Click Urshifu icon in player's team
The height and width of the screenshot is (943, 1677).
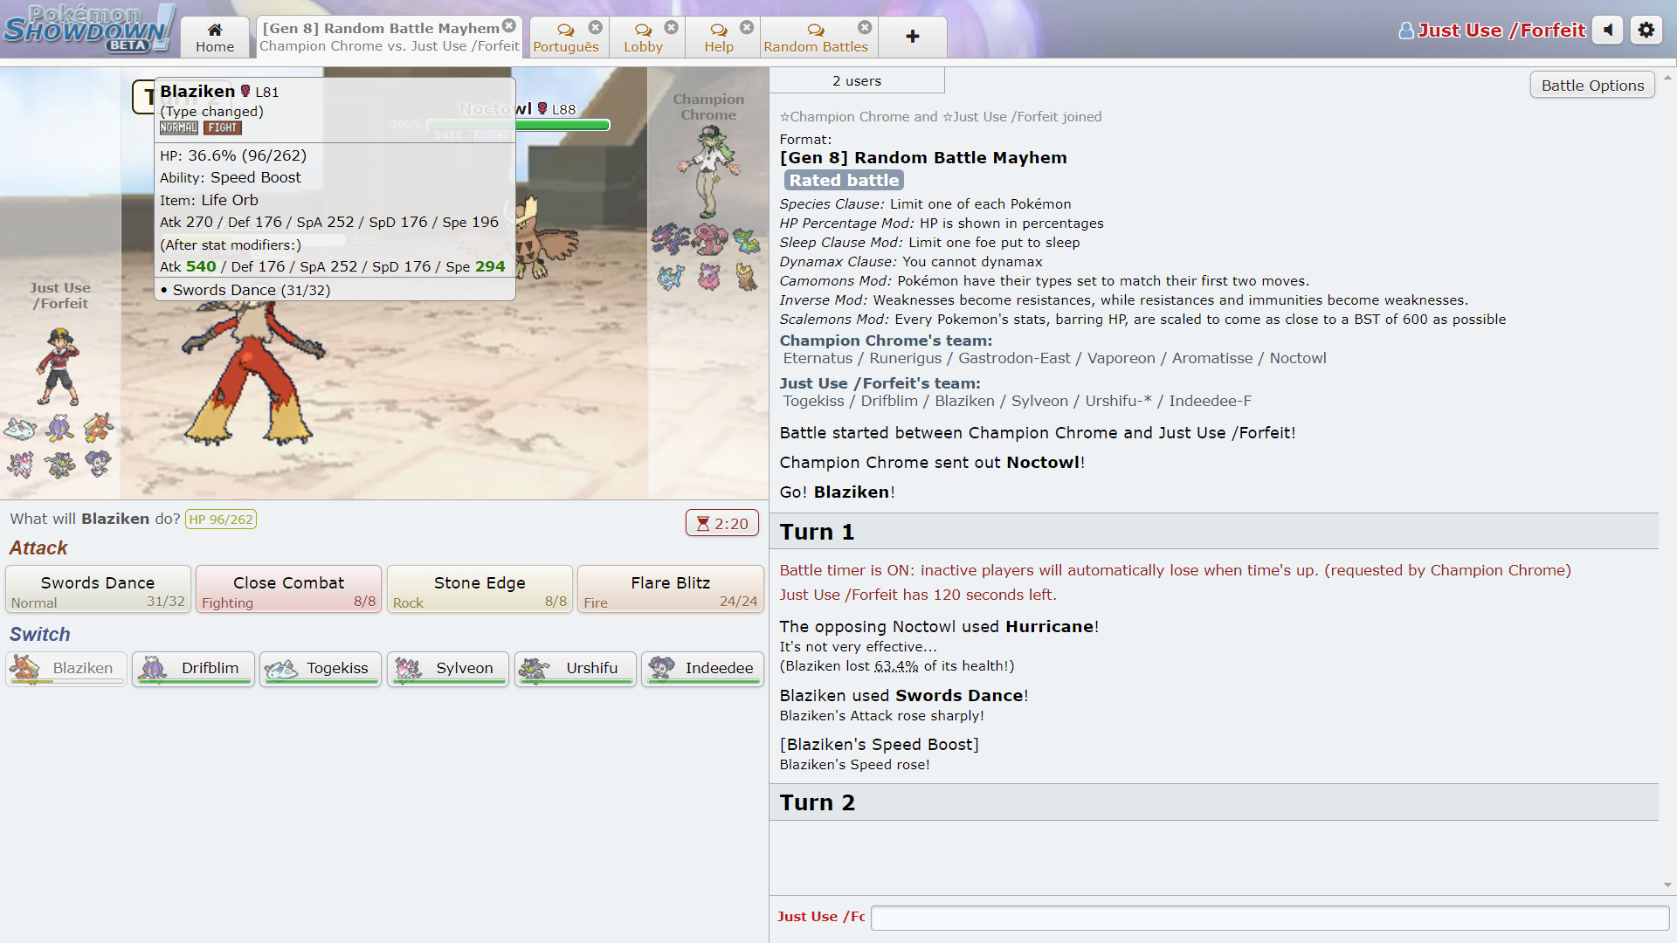coord(59,465)
